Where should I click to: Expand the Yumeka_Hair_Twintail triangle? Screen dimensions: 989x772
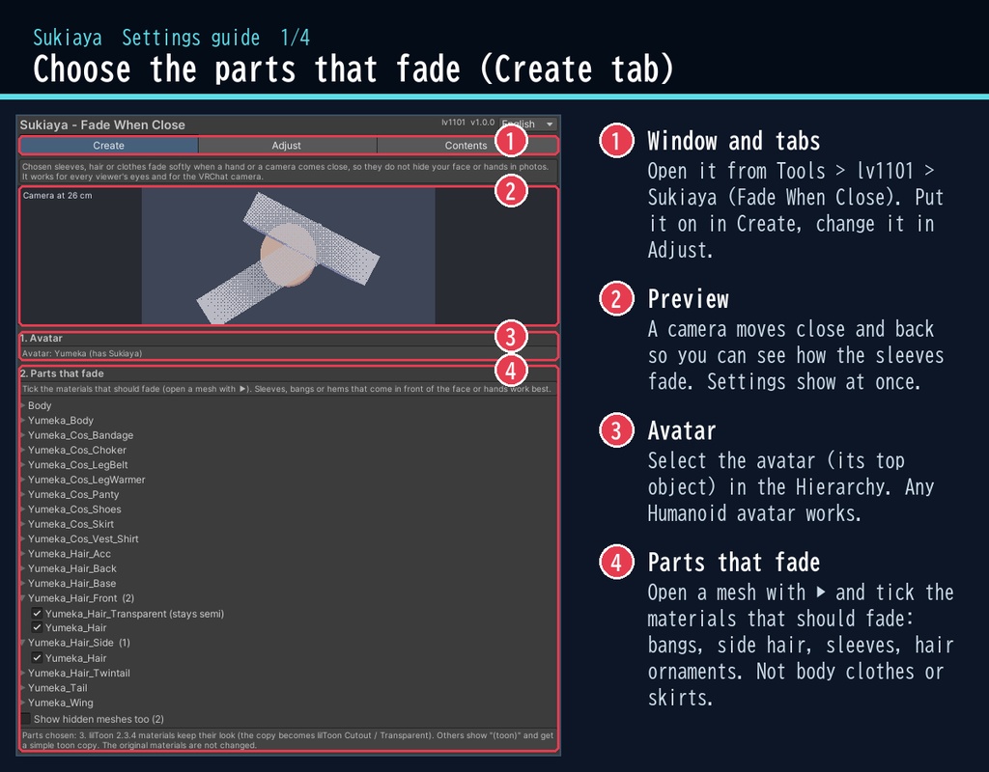click(x=23, y=673)
